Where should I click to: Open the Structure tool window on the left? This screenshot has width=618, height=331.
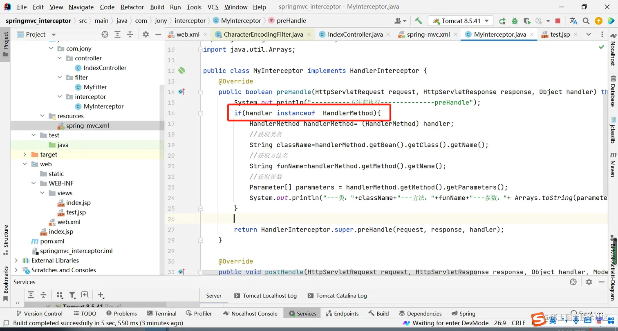click(6, 240)
